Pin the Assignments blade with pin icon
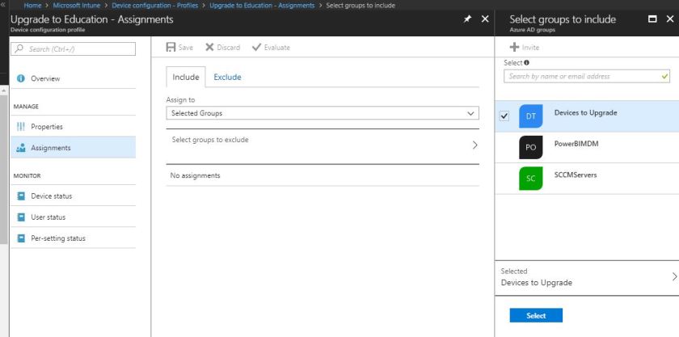Screen dimensions: 679x337 tap(467, 19)
